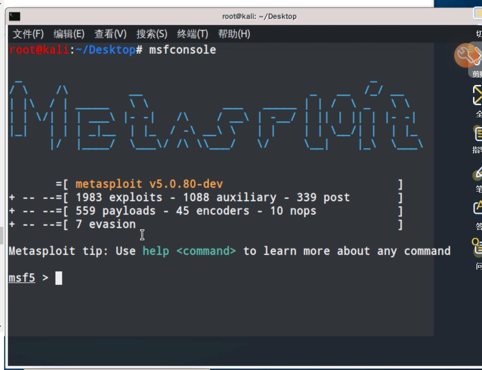Open the question icon in the sidebar
Screen dimensions: 482x370
(x=477, y=248)
